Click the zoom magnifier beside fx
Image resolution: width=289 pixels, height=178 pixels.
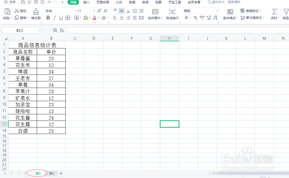[x=55, y=30]
